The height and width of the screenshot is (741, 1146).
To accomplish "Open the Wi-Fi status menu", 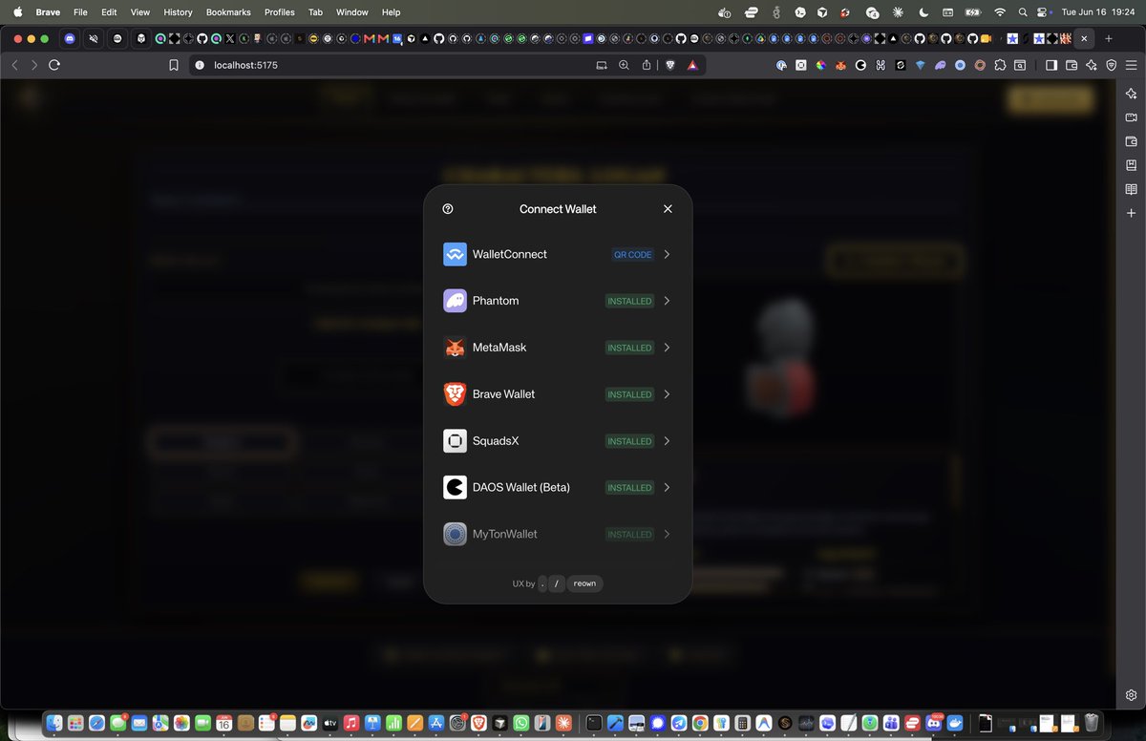I will point(1000,12).
